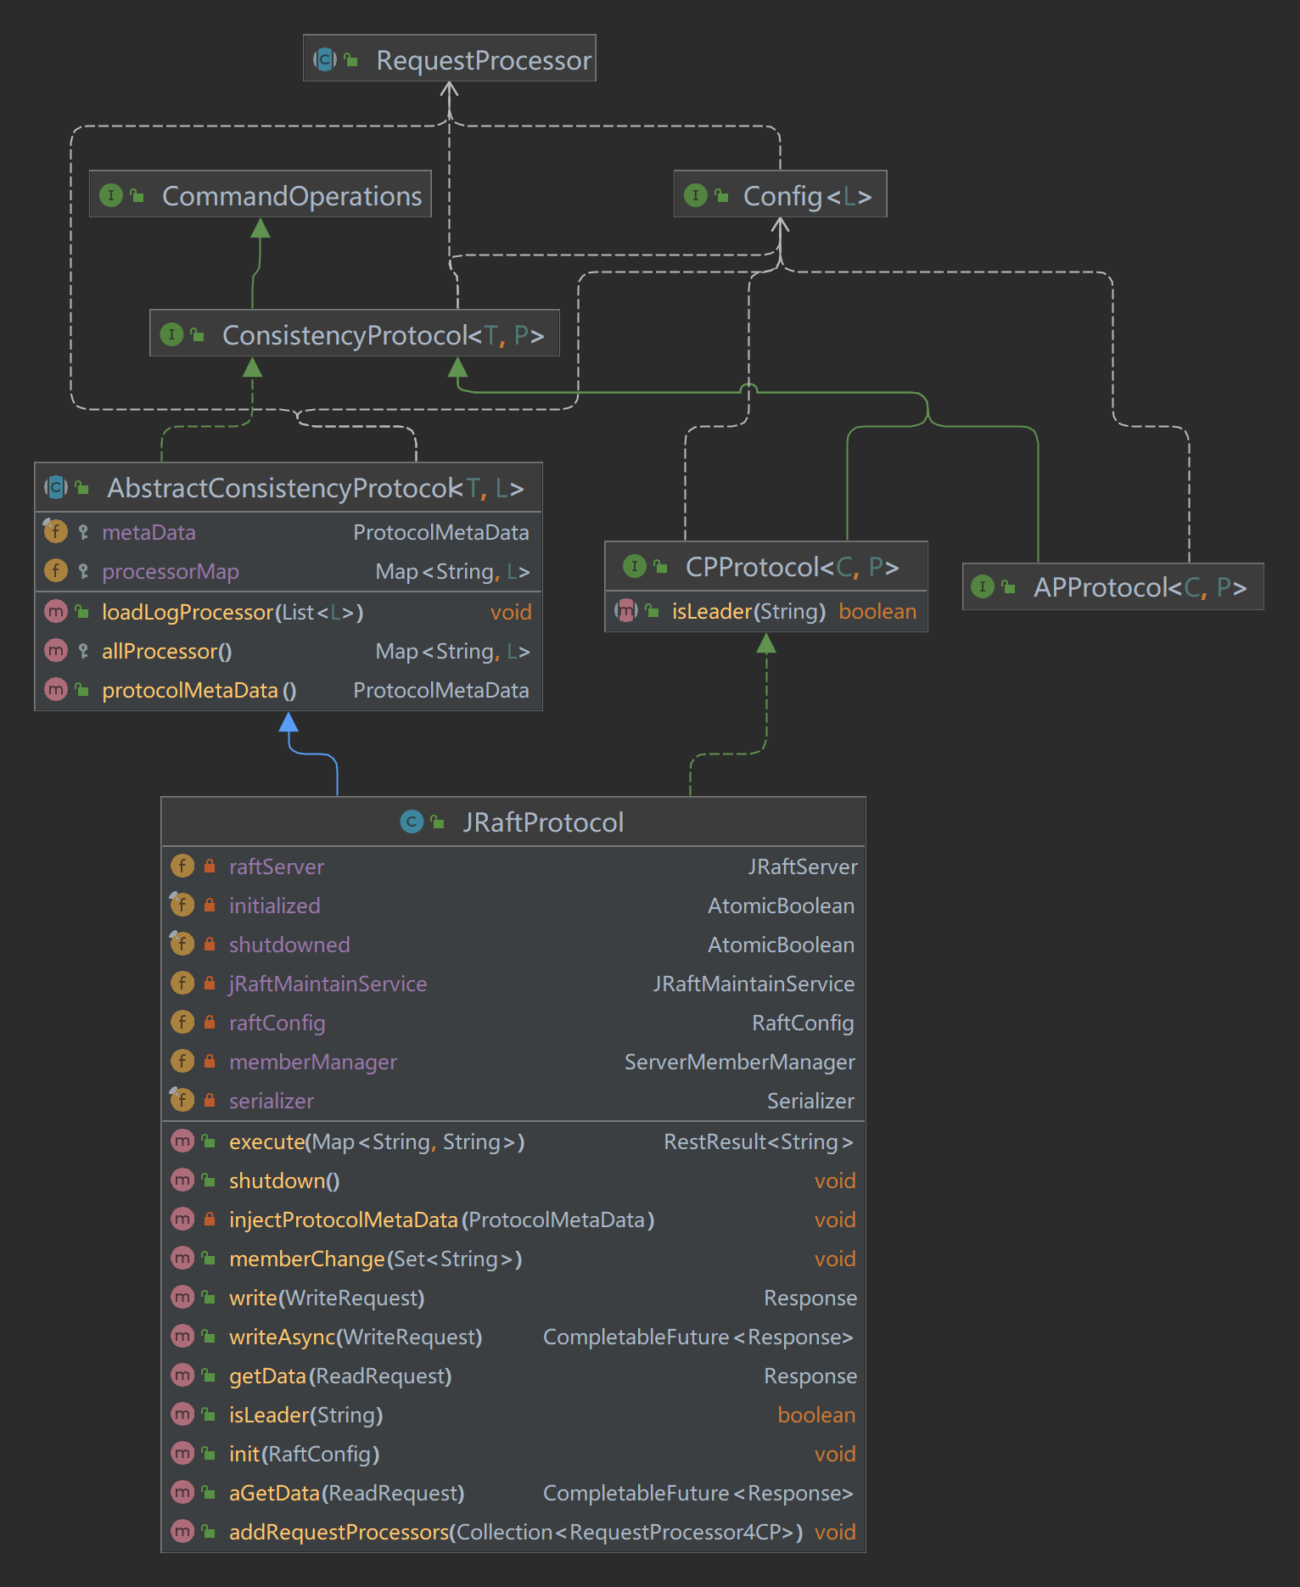The image size is (1300, 1587).
Task: Click the interface icon beside CPProtocol
Action: pyautogui.click(x=635, y=566)
